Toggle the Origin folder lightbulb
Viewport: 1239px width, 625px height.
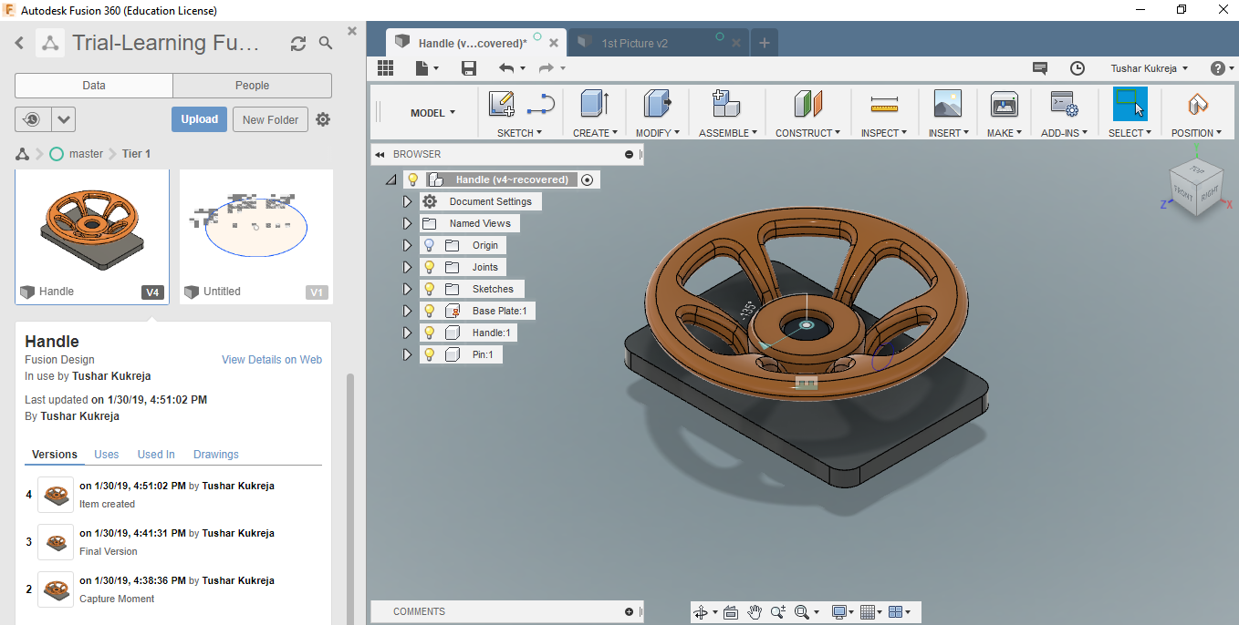[429, 245]
